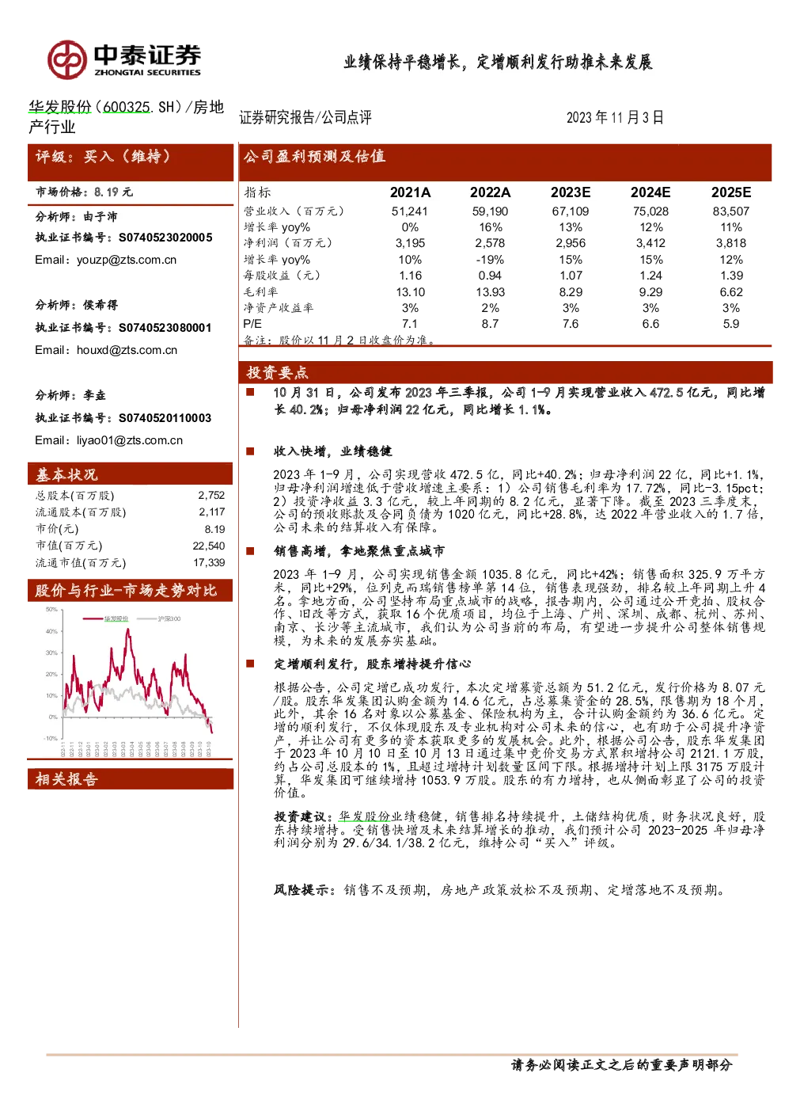Click the red bullet beside 收入快增，业绩稳健
This screenshot has width=785, height=1111.
(x=250, y=451)
